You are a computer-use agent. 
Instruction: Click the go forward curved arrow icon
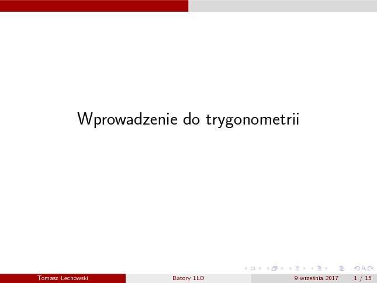pos(371,268)
